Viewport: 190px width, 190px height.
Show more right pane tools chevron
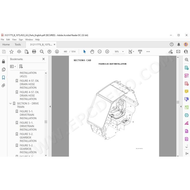[x=187, y=147]
